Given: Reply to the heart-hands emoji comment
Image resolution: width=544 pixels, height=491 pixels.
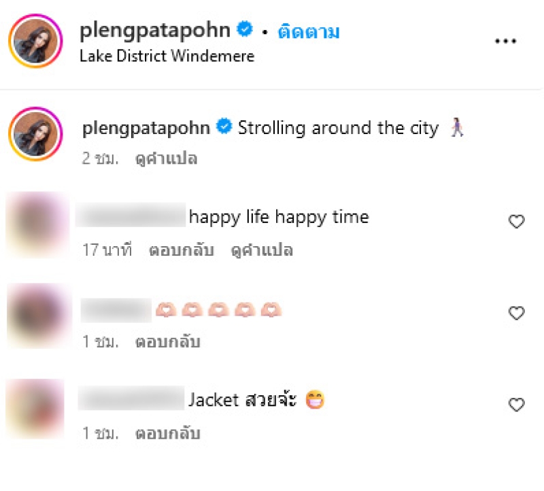Looking at the screenshot, I should [x=167, y=341].
